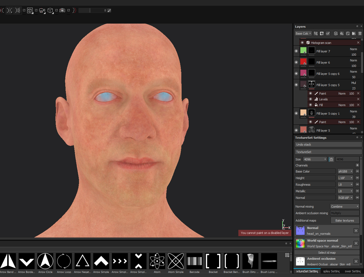This screenshot has width=364, height=277.
Task: Delete the selected layer with trash icon
Action: [x=360, y=33]
